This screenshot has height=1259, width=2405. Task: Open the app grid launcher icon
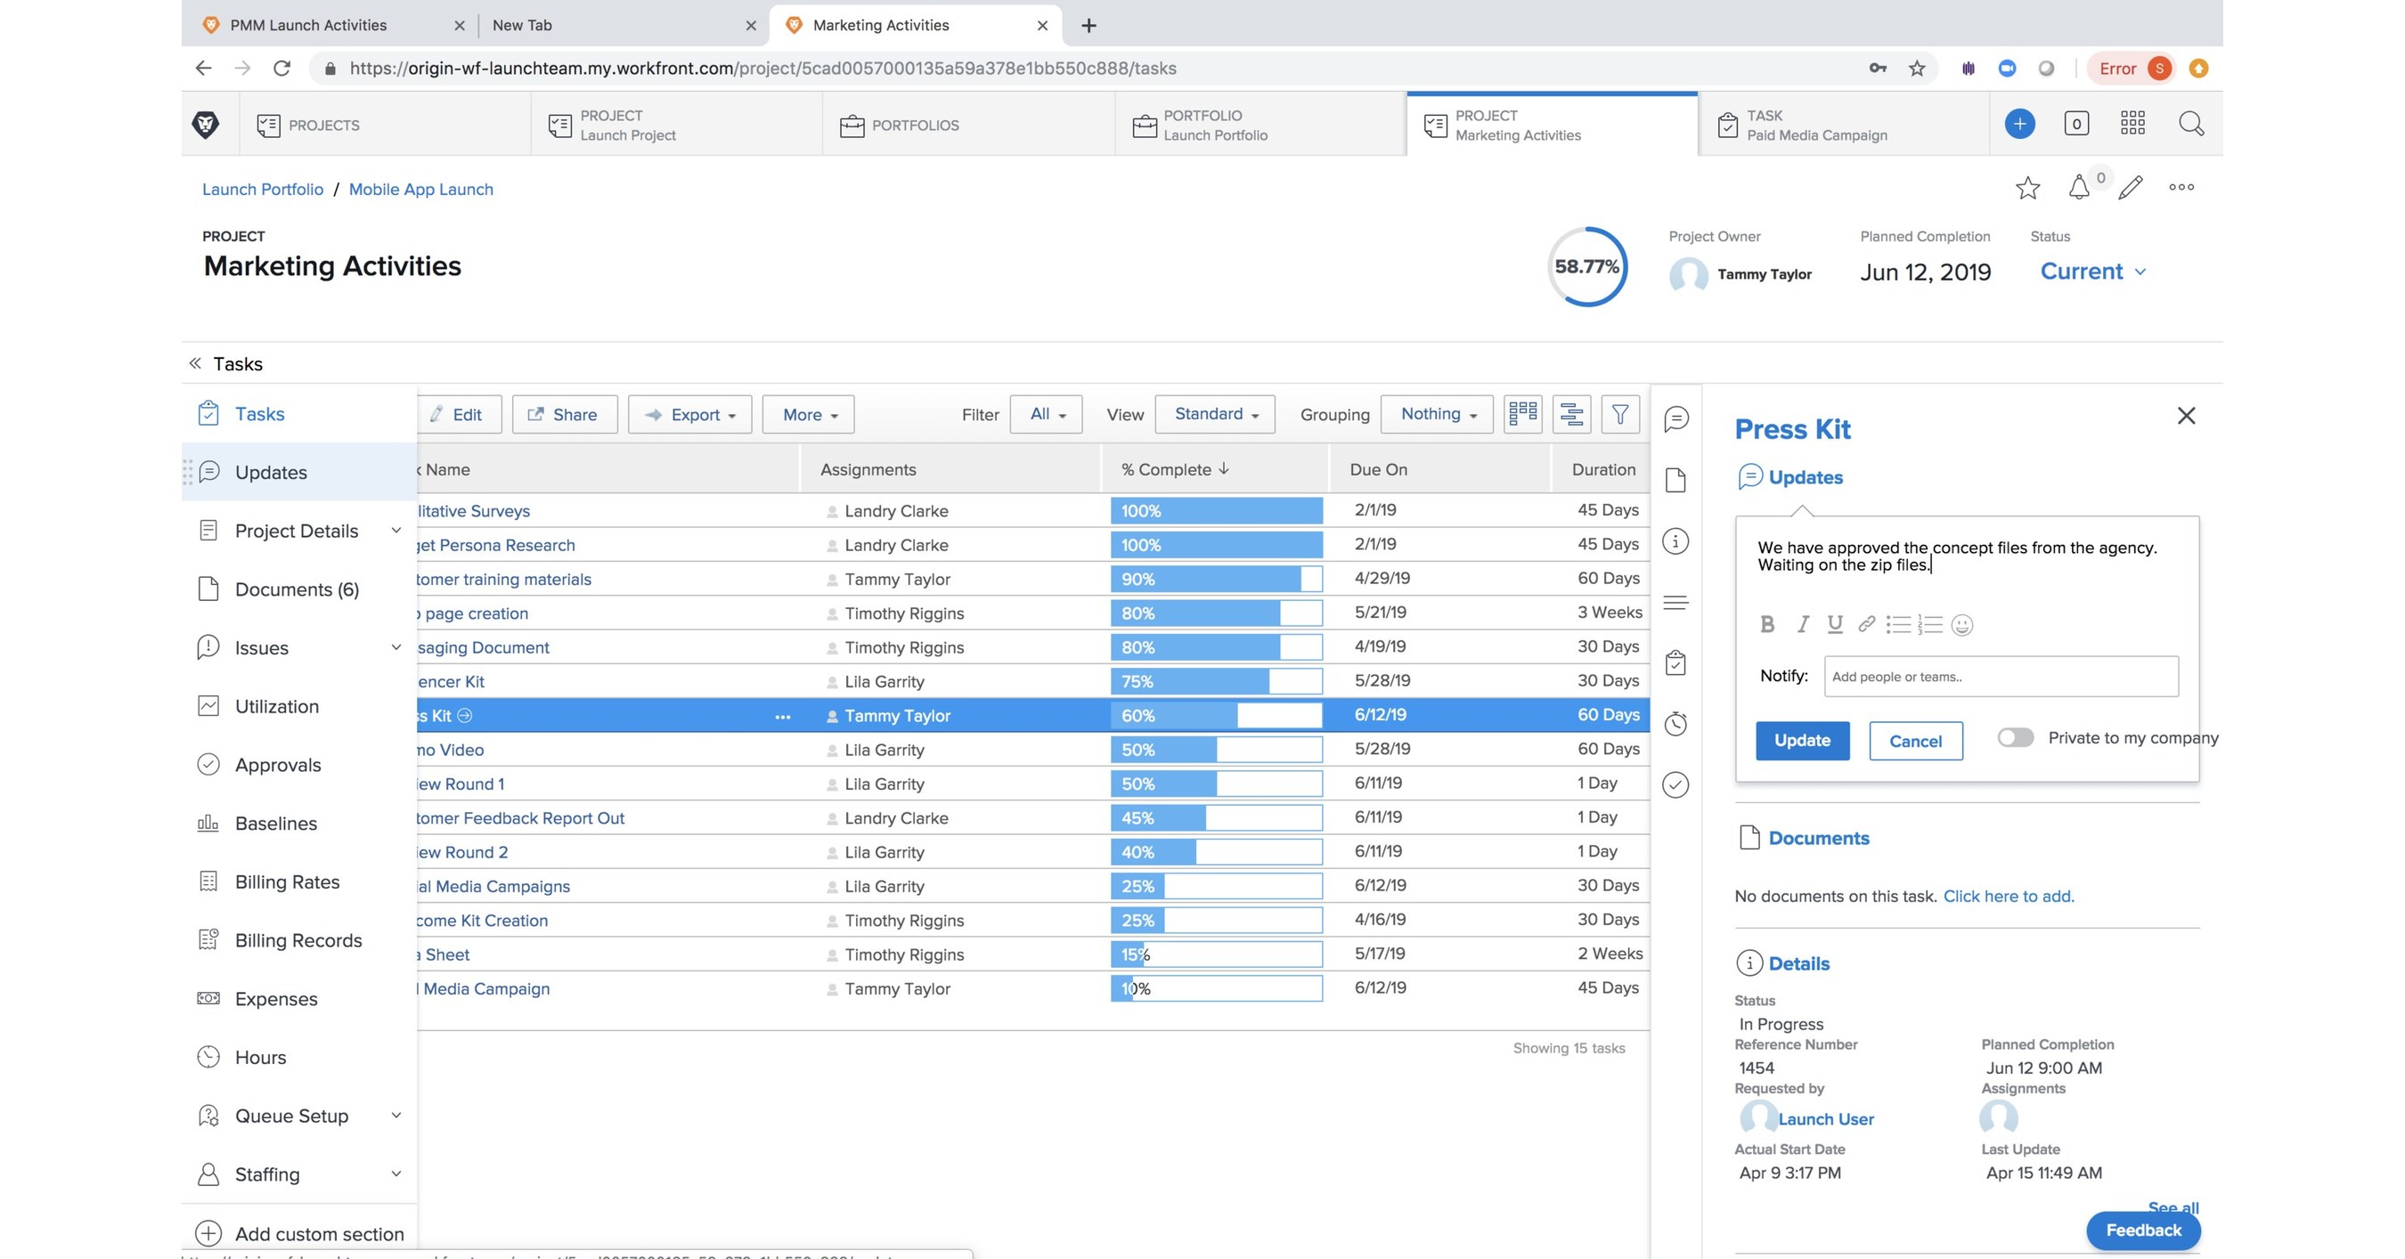2132,123
